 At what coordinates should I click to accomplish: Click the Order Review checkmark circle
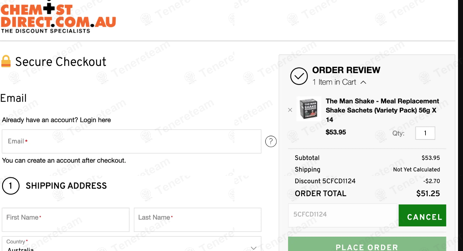point(299,76)
